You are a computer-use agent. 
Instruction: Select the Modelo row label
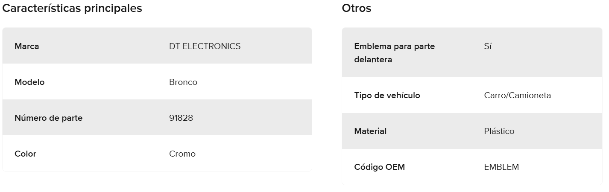(x=29, y=82)
